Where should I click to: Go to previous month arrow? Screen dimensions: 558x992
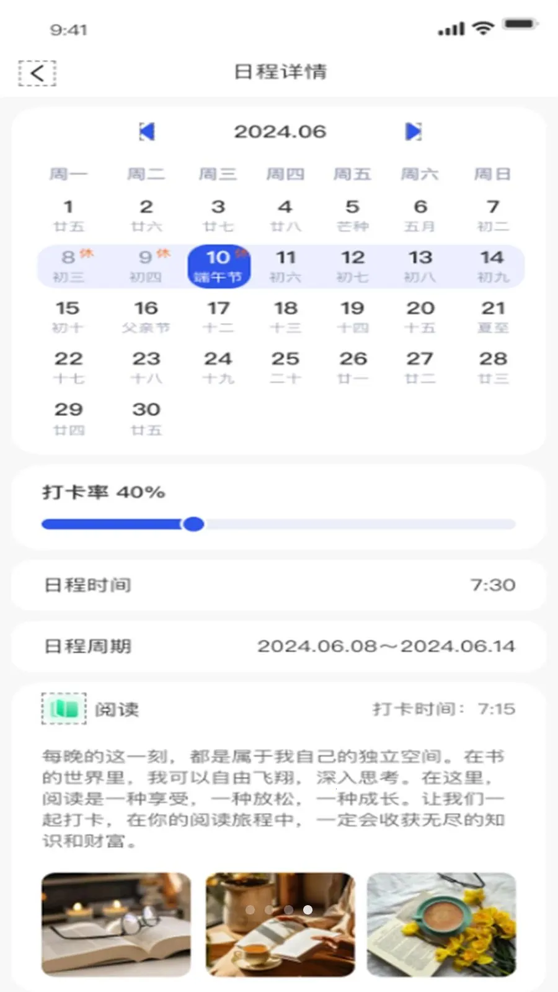147,131
